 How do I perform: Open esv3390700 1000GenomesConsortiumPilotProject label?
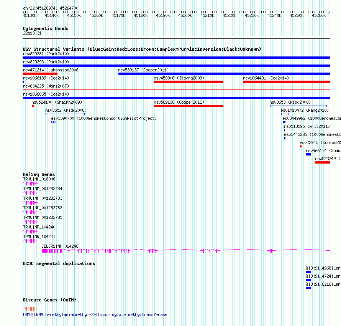pyautogui.click(x=104, y=118)
